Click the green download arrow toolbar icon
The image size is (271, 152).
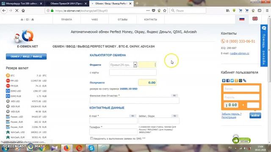(x=234, y=11)
